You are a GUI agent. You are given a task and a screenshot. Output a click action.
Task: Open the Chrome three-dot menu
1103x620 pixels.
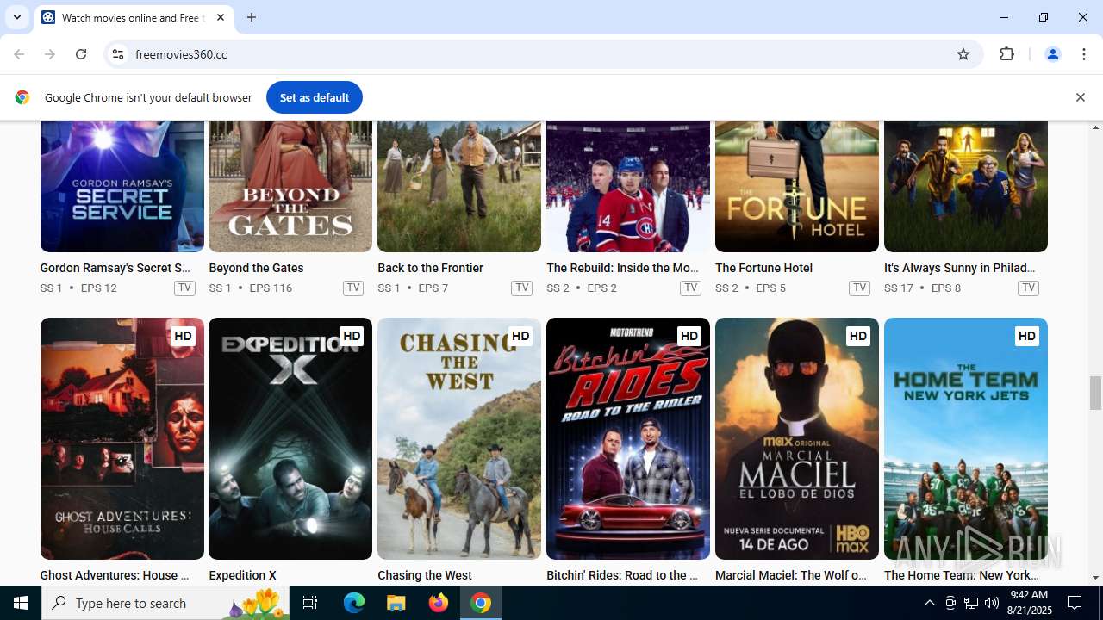coord(1084,54)
